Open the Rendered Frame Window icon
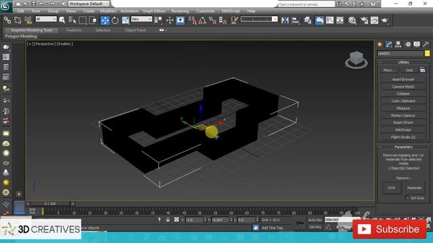This screenshot has height=243, width=433. click(x=374, y=20)
